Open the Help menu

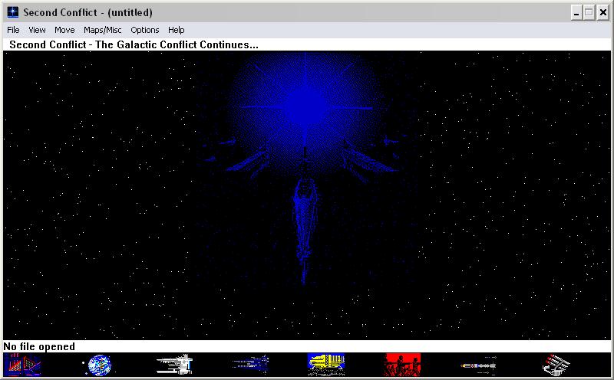click(x=177, y=30)
